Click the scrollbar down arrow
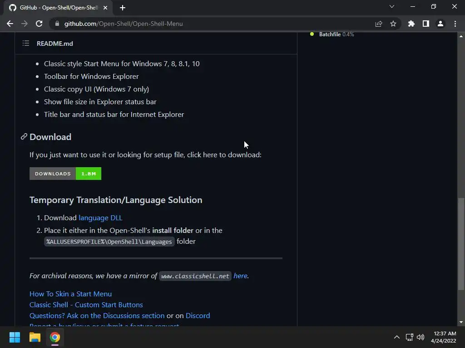 tap(461, 322)
